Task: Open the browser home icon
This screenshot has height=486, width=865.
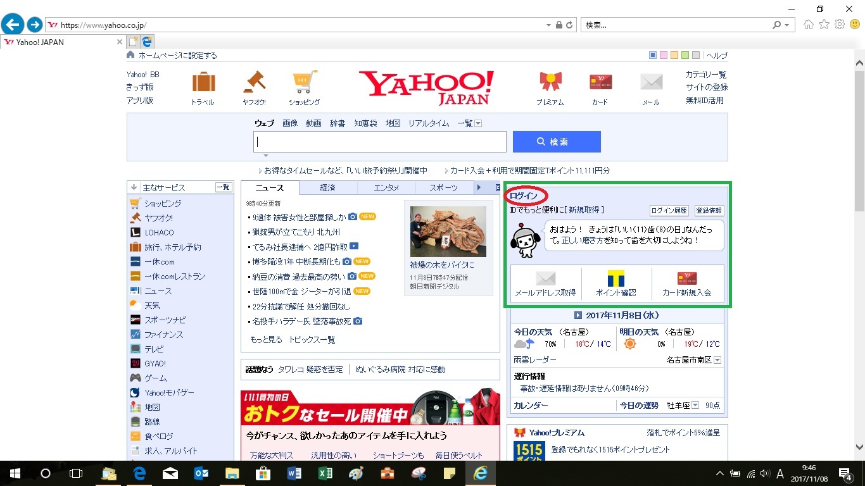Action: tap(809, 25)
